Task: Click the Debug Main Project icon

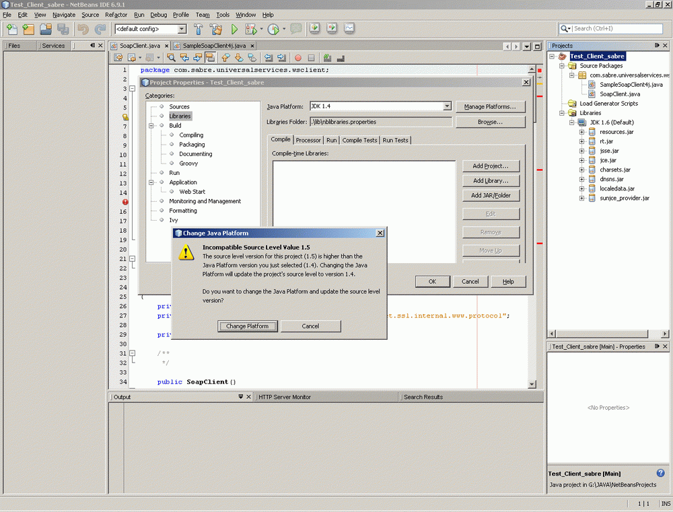Action: [x=250, y=29]
